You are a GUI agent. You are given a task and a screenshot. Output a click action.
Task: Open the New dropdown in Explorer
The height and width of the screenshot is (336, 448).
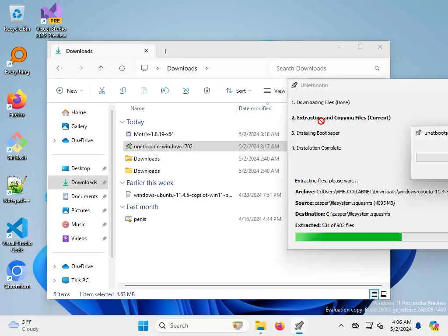[x=70, y=91]
